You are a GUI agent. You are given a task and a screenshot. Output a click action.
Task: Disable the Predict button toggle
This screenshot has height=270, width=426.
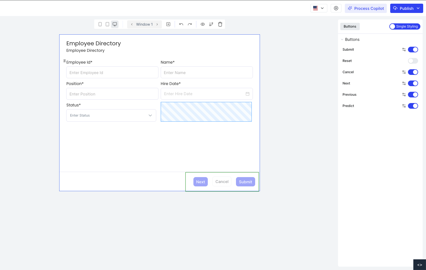[413, 106]
